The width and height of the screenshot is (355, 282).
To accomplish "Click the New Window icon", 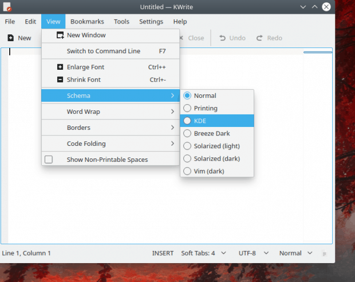I will coord(60,35).
